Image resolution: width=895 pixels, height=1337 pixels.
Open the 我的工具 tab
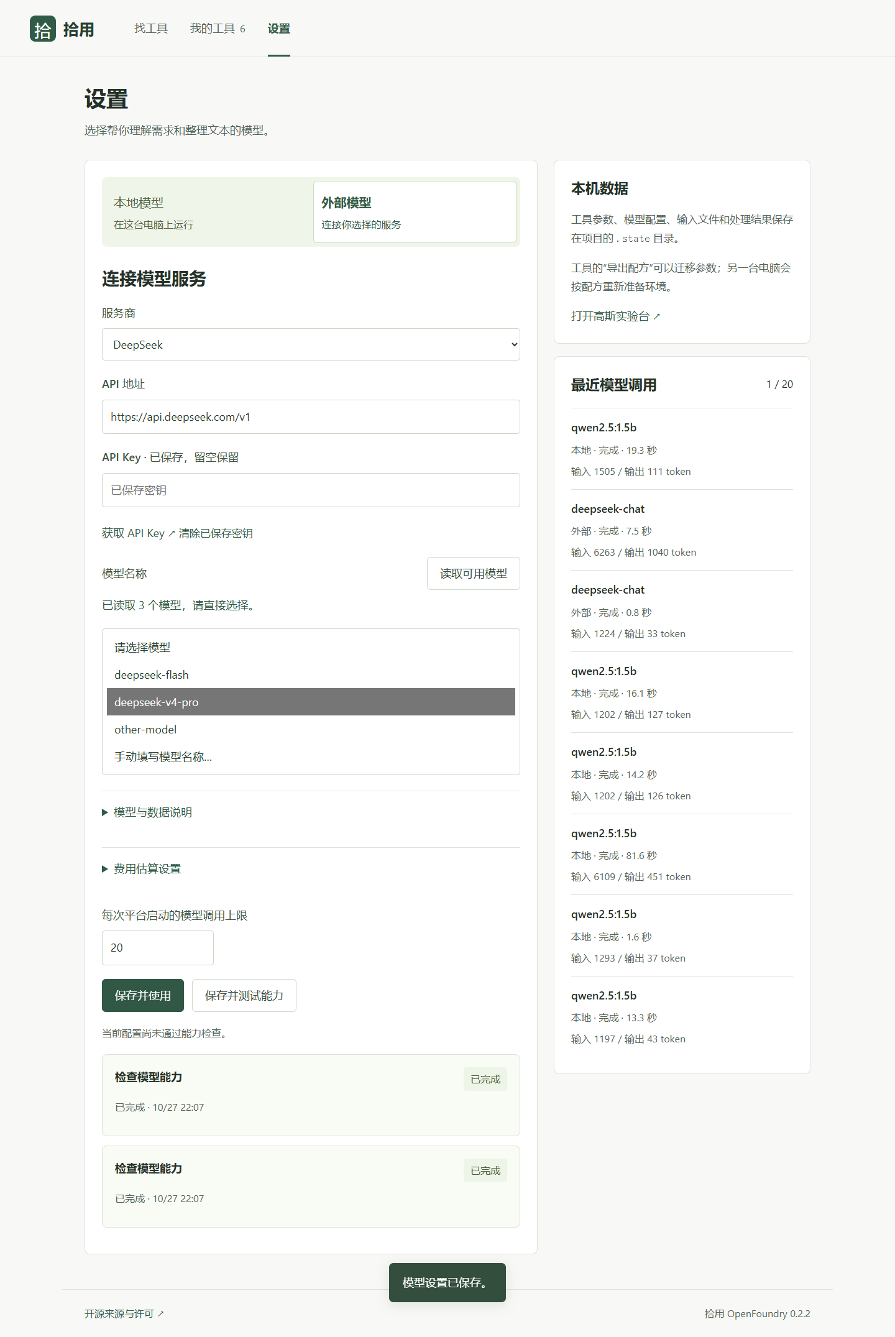(x=218, y=29)
